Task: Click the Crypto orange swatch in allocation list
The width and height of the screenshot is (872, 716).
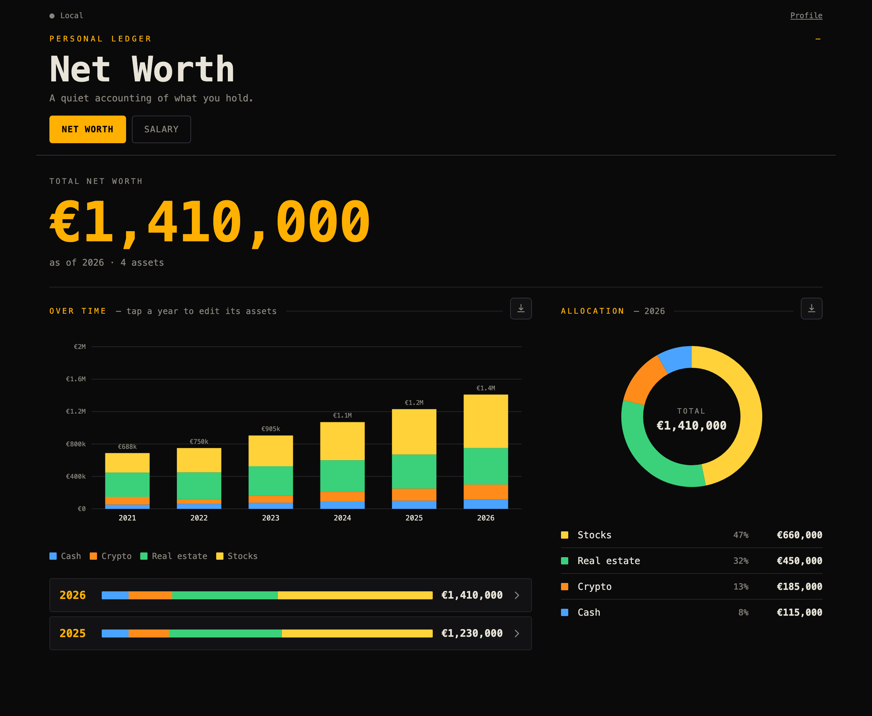Action: [x=565, y=587]
